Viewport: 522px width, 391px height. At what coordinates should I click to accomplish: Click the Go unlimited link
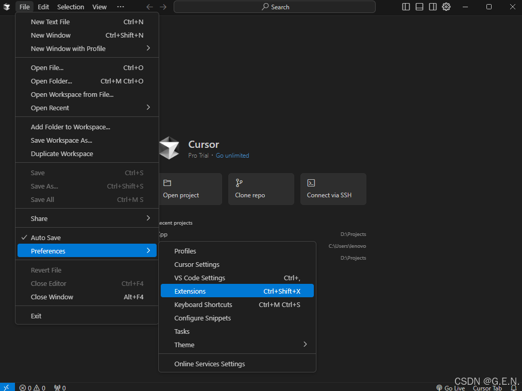232,156
